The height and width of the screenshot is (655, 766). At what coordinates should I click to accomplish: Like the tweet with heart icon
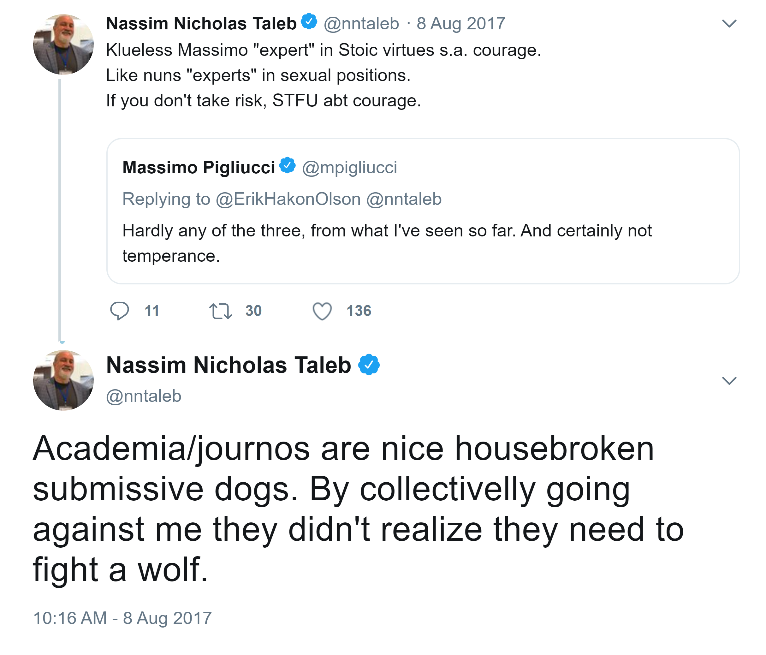[x=322, y=311]
